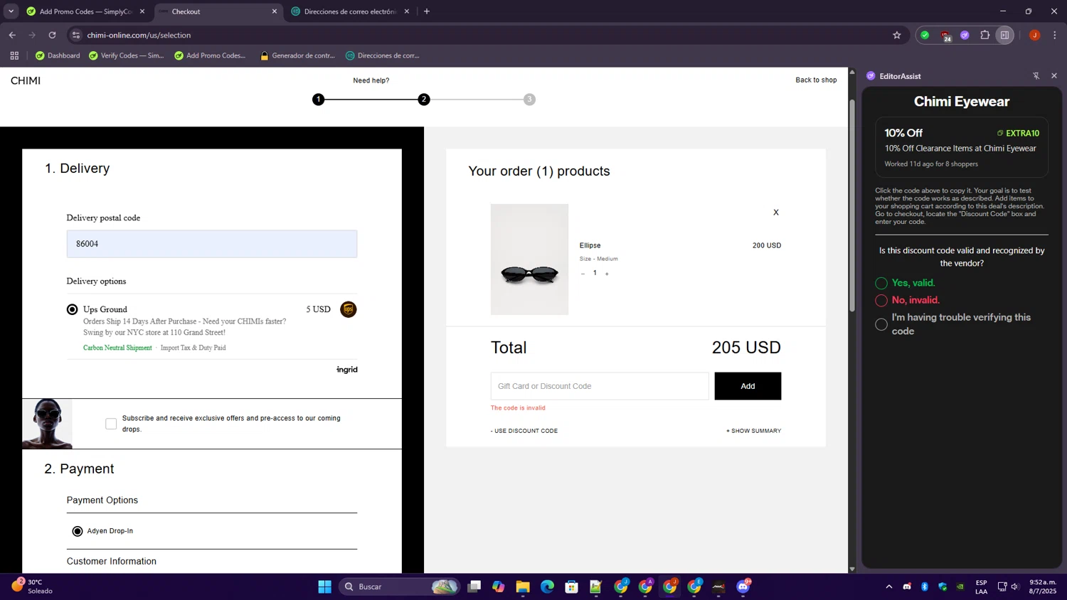Open the J profile avatar menu

tap(1035, 35)
